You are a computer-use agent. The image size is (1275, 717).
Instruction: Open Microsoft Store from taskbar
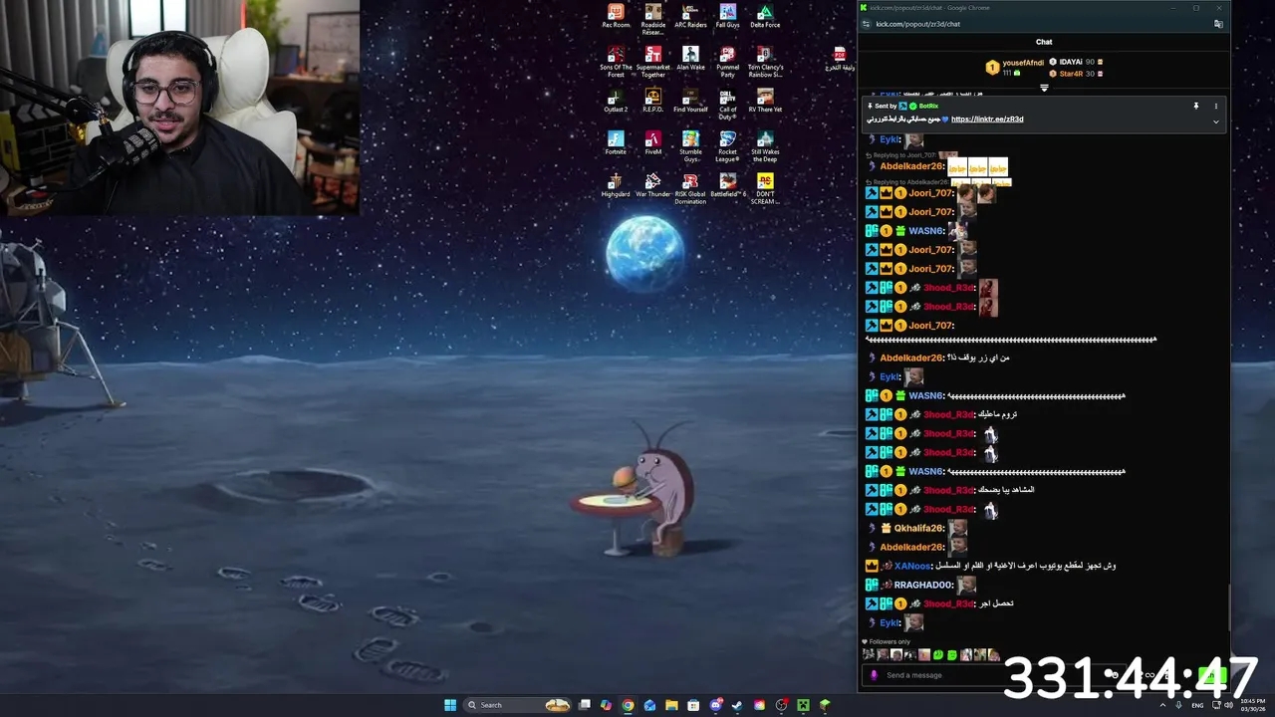coord(693,705)
